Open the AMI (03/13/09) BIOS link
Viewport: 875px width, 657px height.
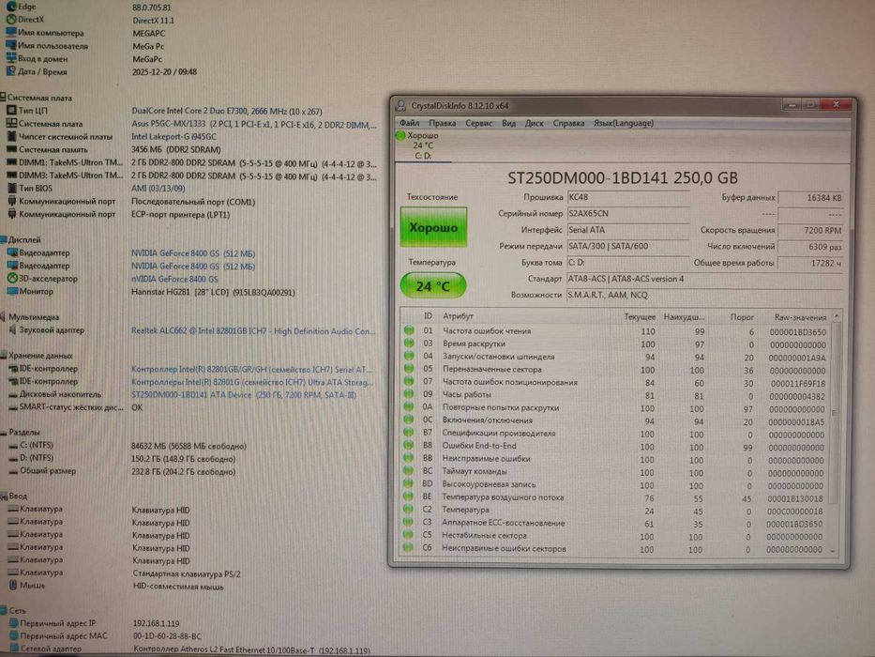click(x=158, y=189)
